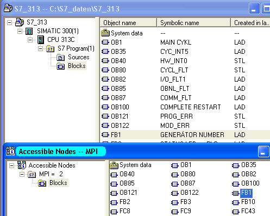
Task: Click the OB100 block icon in project list
Action: pyautogui.click(x=105, y=107)
